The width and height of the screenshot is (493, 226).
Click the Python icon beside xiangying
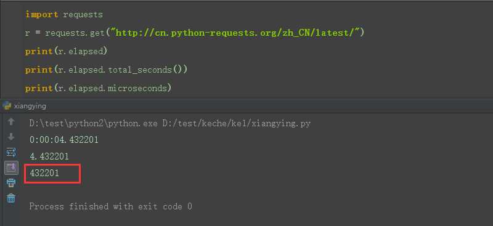[x=6, y=106]
